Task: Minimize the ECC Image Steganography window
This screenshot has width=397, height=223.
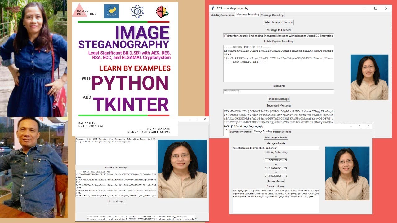Action: [364, 8]
